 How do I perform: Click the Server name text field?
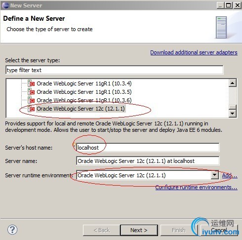[148, 161]
